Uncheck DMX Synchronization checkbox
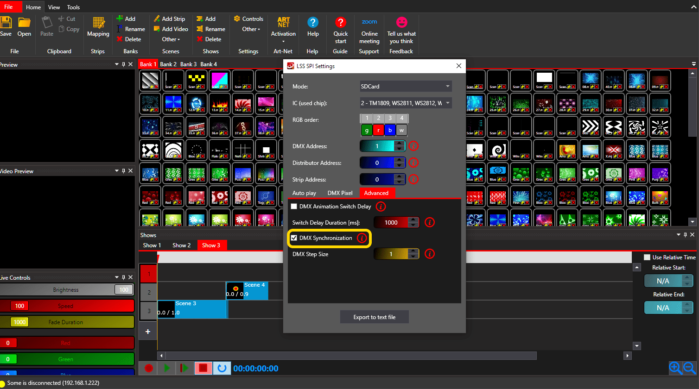This screenshot has width=699, height=389. point(294,238)
